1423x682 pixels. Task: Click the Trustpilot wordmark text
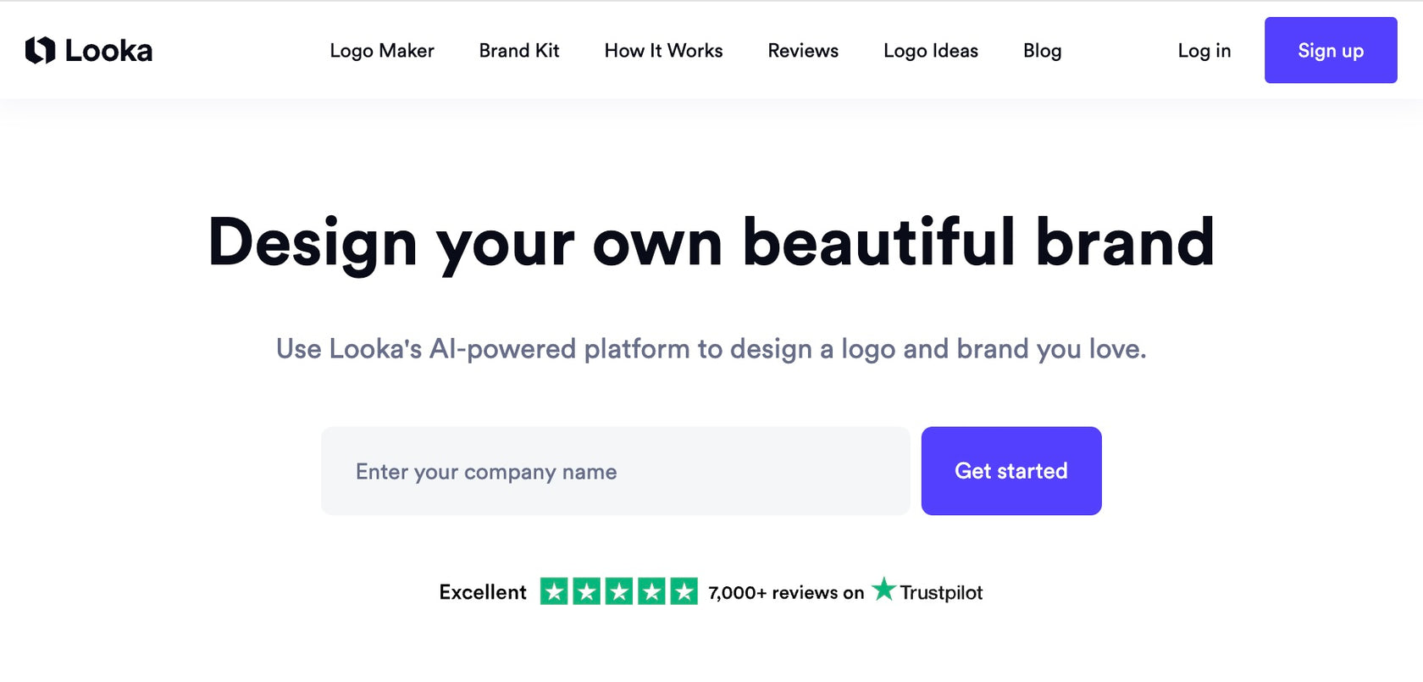pos(941,592)
